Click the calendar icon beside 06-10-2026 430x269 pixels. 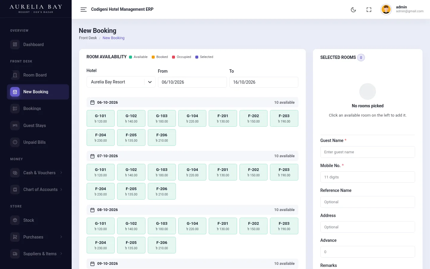93,103
